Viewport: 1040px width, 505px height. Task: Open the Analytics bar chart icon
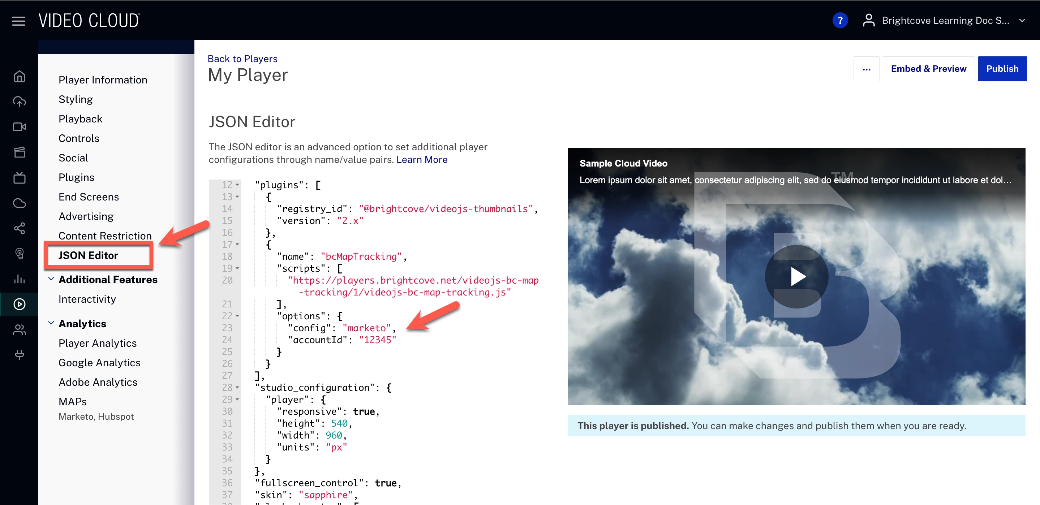(20, 279)
